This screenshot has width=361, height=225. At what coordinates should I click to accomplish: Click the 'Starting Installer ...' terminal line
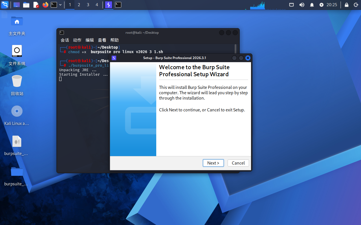(83, 74)
